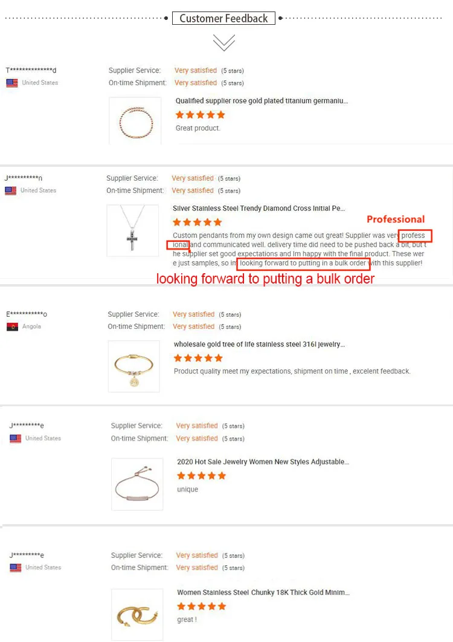This screenshot has width=453, height=642.
Task: Open the silver cross pendant necklace thumbnail
Action: click(133, 230)
